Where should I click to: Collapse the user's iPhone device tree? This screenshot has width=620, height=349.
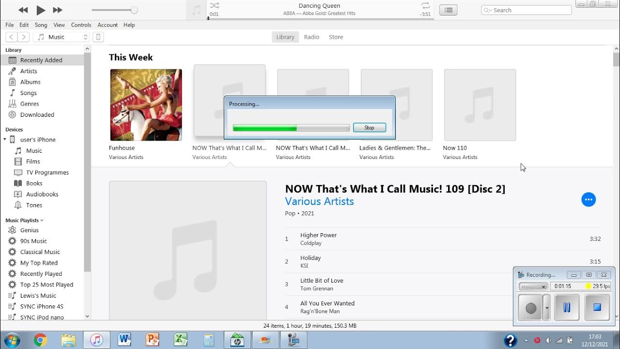coord(5,140)
